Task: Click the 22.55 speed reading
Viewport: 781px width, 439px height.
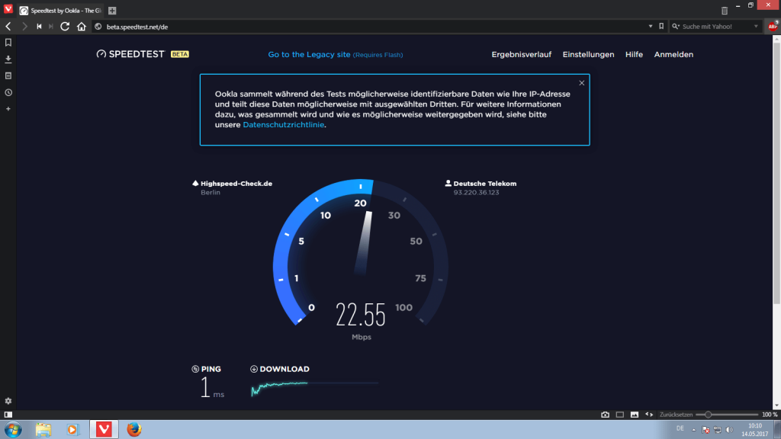Action: point(361,315)
